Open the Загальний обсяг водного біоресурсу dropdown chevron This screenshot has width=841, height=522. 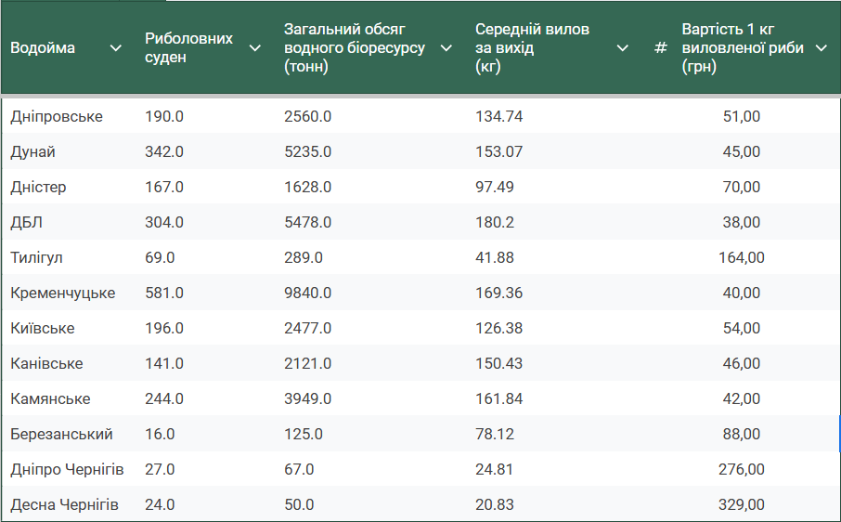(446, 48)
